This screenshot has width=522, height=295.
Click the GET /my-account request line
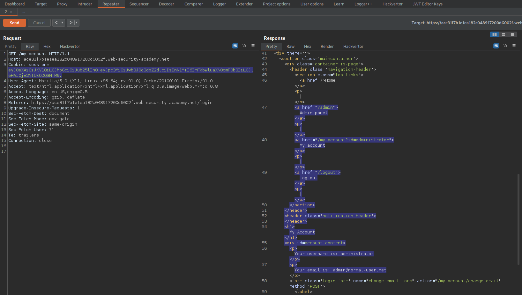(39, 54)
